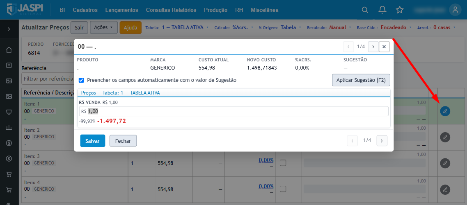The height and width of the screenshot is (205, 467).
Task: Open the RH menu
Action: [x=239, y=10]
